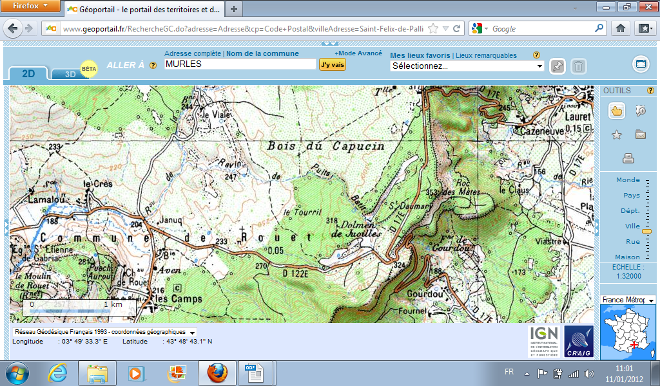This screenshot has width=660, height=386.
Task: Click the printer icon in Outils
Action: coord(628,158)
